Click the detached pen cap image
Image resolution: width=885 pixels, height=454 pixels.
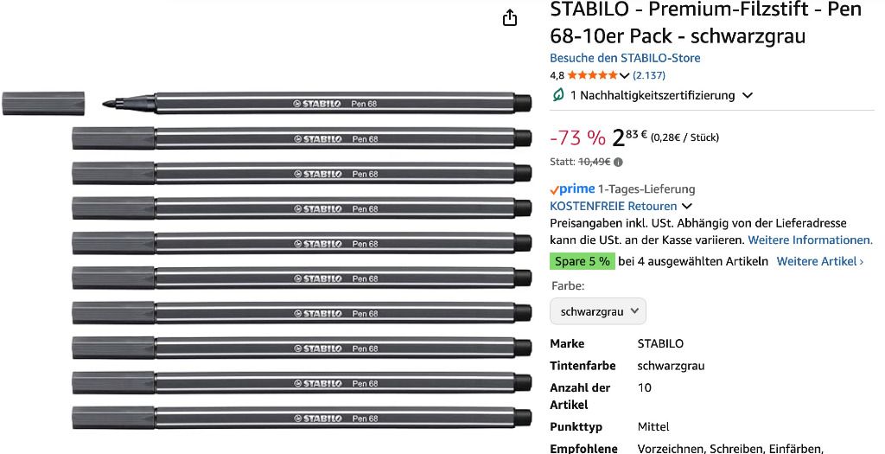(43, 103)
